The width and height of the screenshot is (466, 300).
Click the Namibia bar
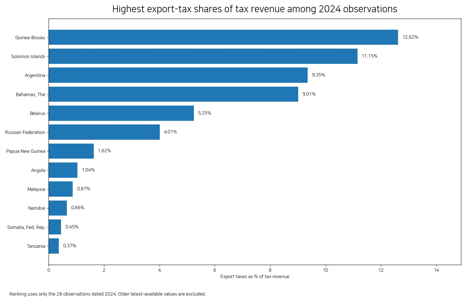[x=58, y=208]
